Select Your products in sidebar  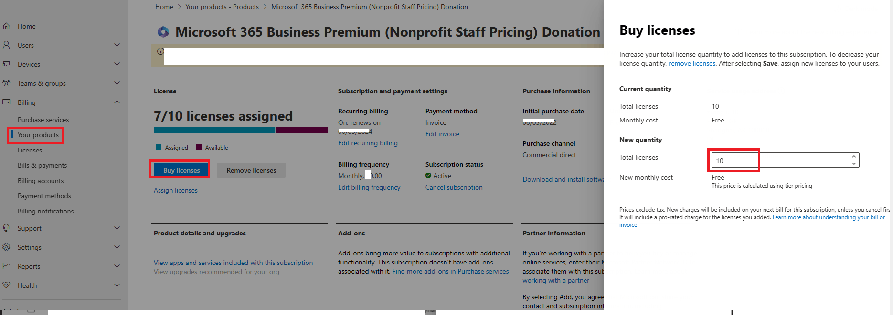pos(38,135)
